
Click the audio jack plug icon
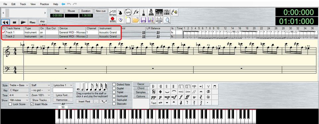[x=144, y=13]
